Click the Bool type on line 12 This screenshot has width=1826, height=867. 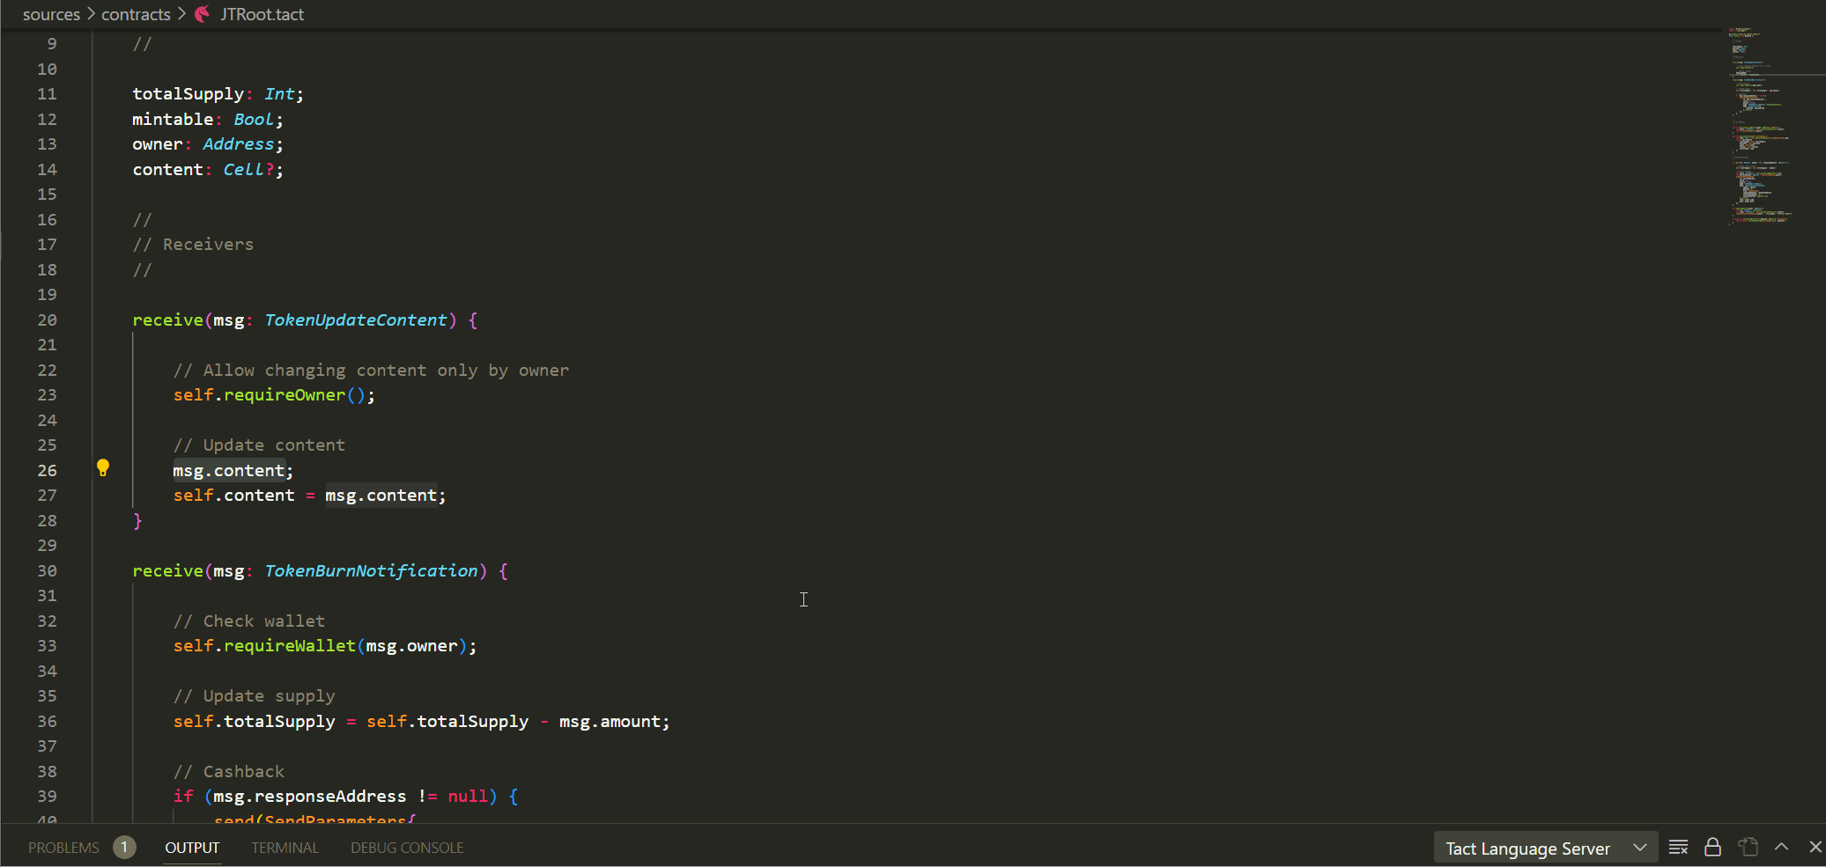click(x=254, y=119)
